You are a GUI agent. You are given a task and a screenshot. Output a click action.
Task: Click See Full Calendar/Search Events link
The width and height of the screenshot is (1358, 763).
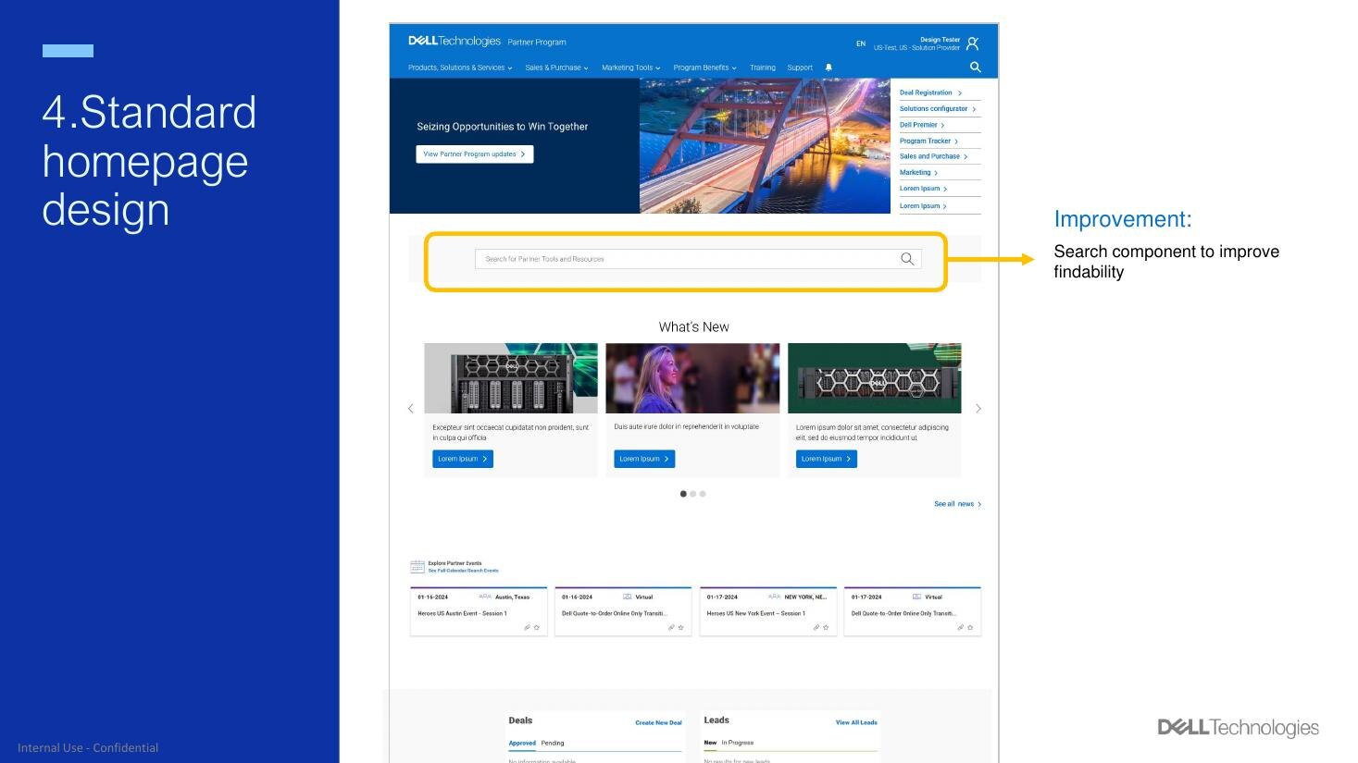pyautogui.click(x=463, y=571)
